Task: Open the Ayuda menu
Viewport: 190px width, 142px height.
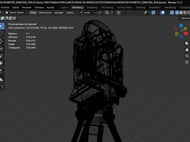Action: click(x=50, y=7)
